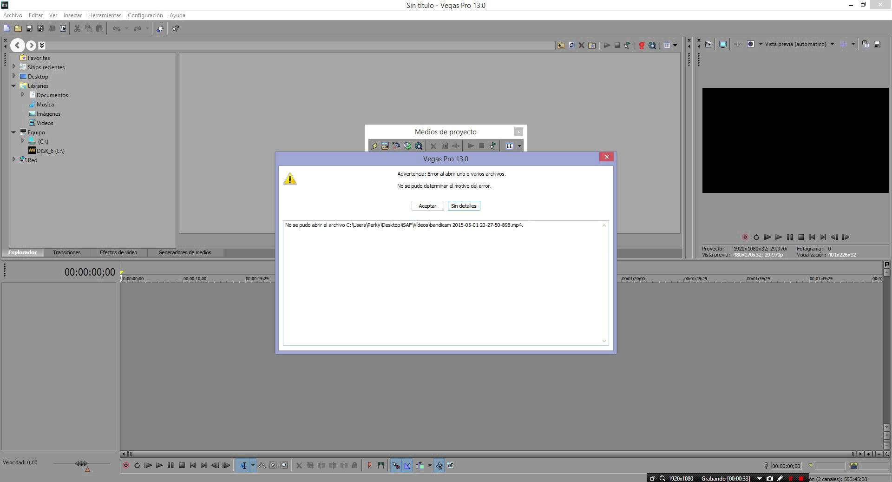This screenshot has width=892, height=482.
Task: Select the Envelope edit tool
Action: [262, 465]
